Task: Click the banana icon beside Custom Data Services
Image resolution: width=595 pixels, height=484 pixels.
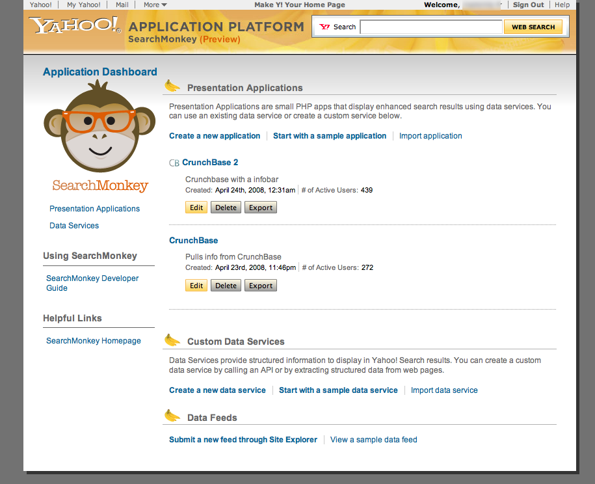Action: click(172, 340)
